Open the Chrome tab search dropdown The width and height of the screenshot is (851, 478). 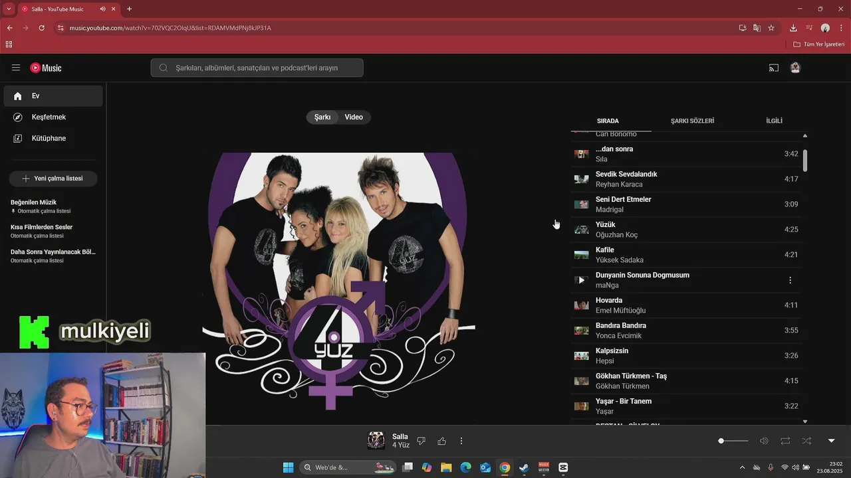(x=9, y=9)
